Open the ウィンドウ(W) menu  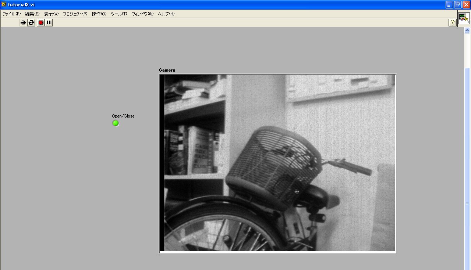click(x=142, y=14)
